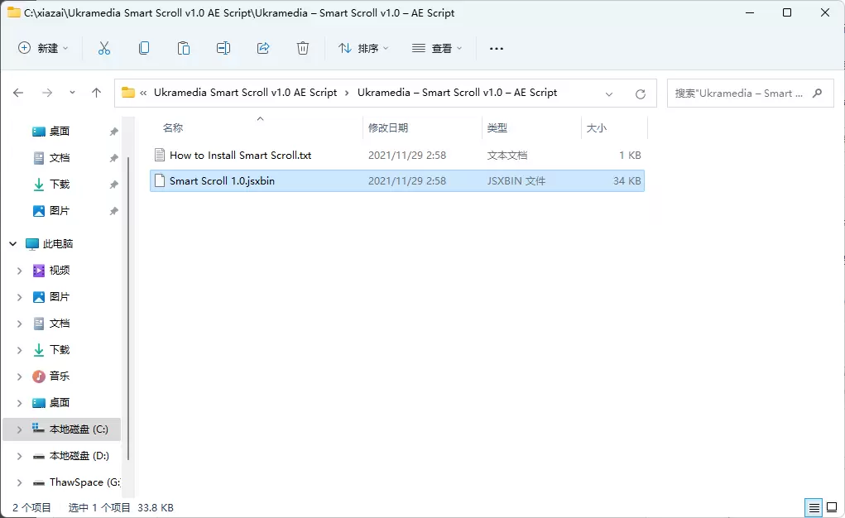
Task: Click the search box field
Action: coord(750,94)
